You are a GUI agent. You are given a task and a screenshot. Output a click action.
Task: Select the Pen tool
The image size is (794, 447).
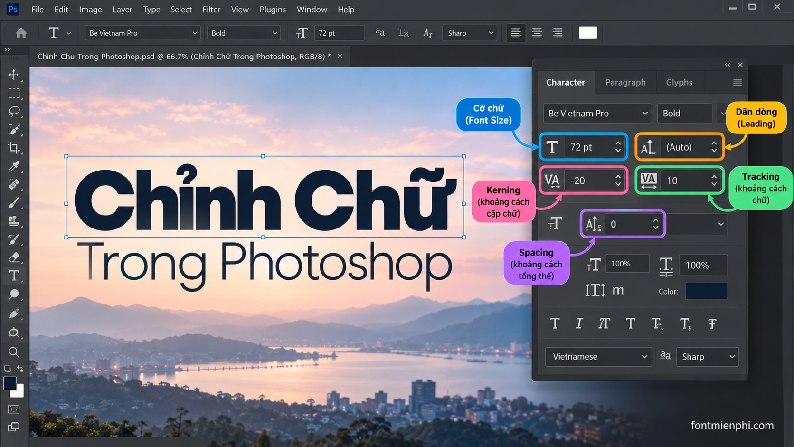(x=14, y=314)
